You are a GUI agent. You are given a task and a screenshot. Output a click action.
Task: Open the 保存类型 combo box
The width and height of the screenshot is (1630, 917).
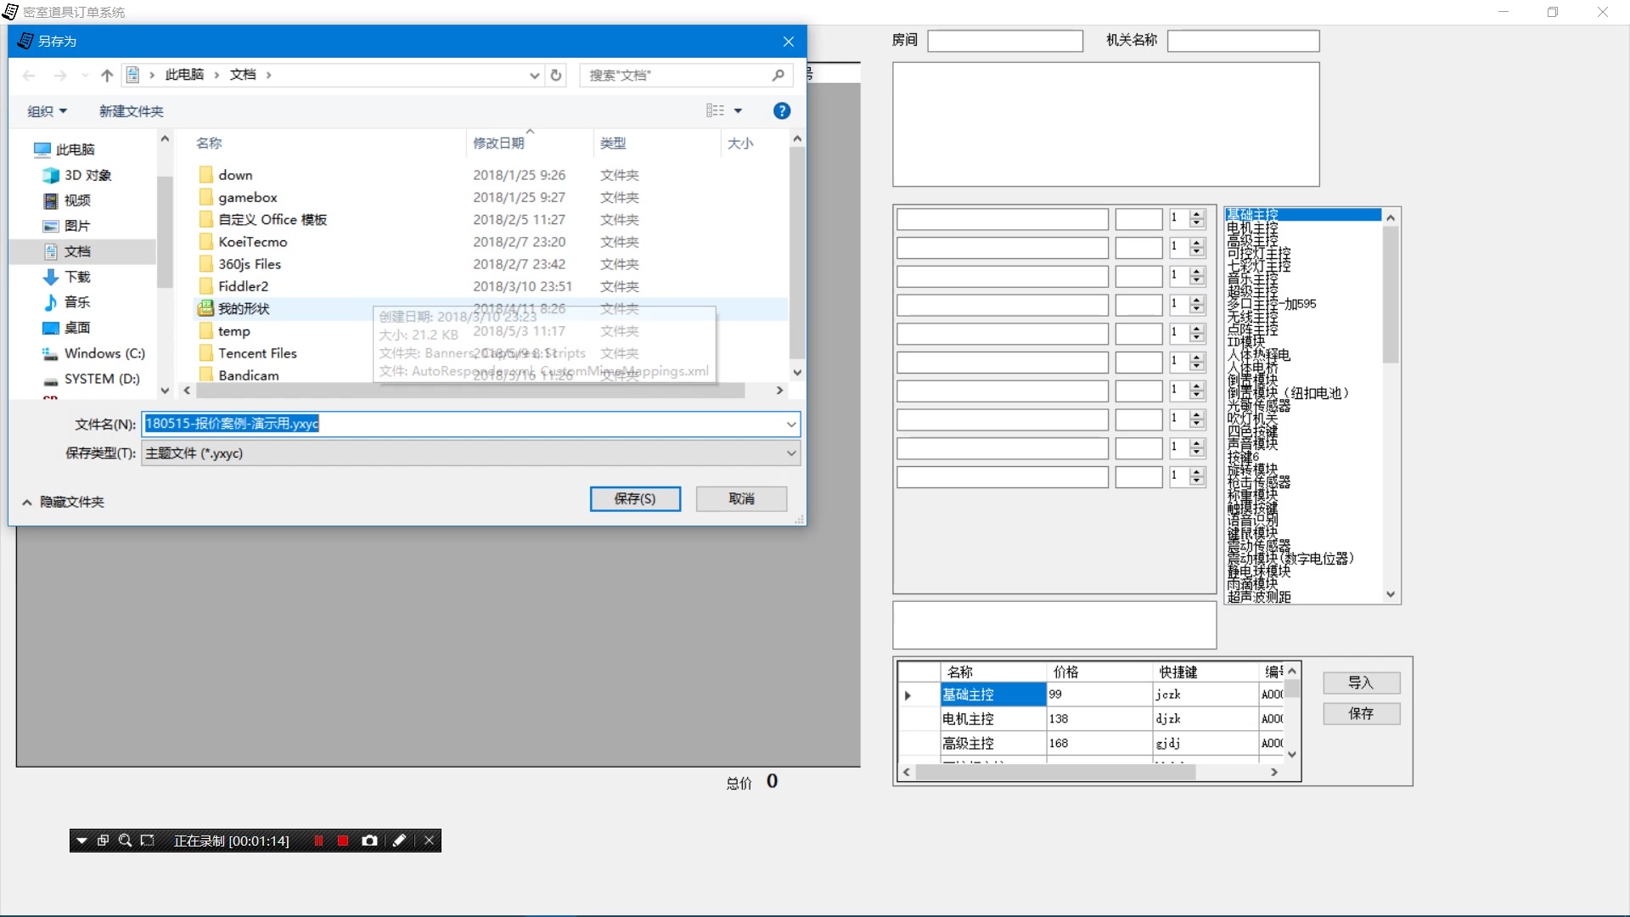(470, 453)
